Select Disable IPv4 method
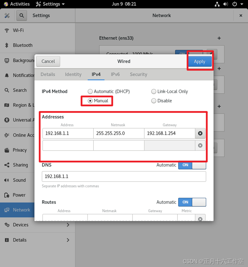Image resolution: width=248 pixels, height=267 pixels. (x=161, y=101)
